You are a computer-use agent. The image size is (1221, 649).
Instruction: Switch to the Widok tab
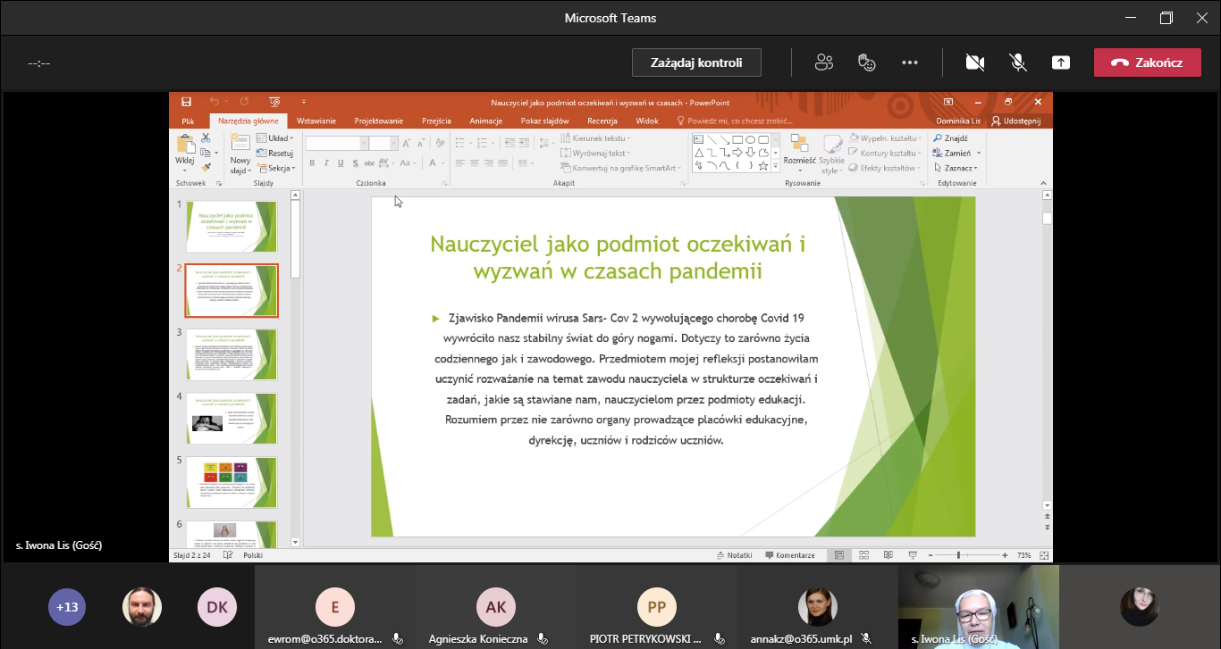pyautogui.click(x=647, y=121)
